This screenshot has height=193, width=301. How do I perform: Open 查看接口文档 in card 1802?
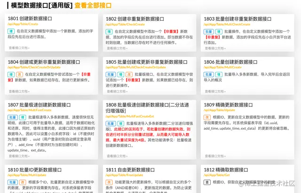point(117,48)
